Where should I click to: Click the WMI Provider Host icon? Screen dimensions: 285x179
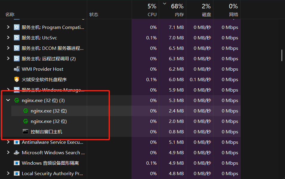(16, 69)
